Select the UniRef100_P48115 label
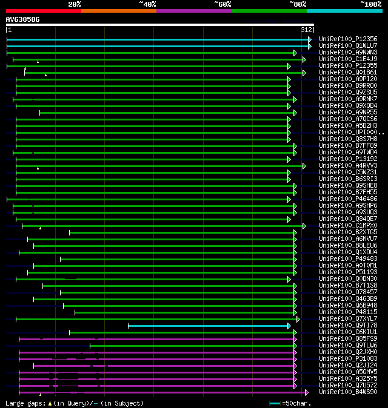This screenshot has height=408, width=388. (x=348, y=312)
